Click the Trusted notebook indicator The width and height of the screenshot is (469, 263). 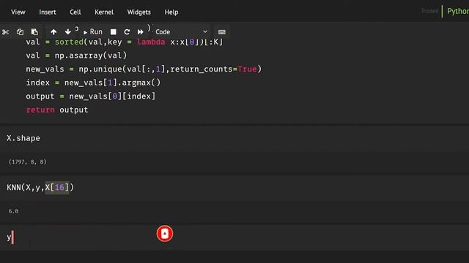click(x=429, y=12)
